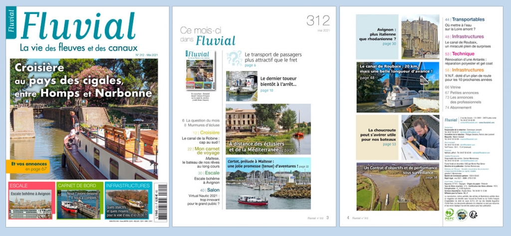Open the pink ESCALE cover box
The image size is (511, 236).
click(31, 201)
